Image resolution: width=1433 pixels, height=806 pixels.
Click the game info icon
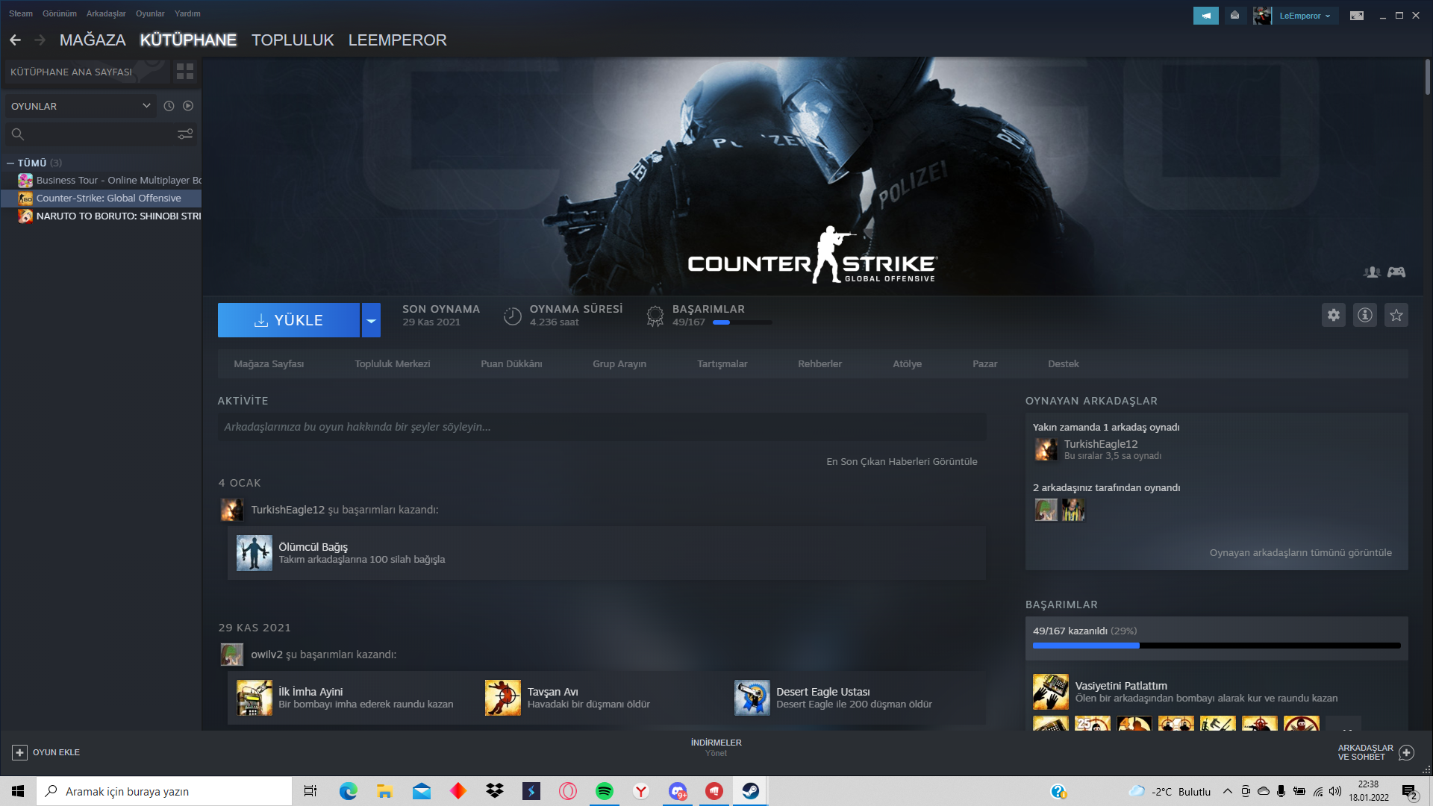point(1365,315)
